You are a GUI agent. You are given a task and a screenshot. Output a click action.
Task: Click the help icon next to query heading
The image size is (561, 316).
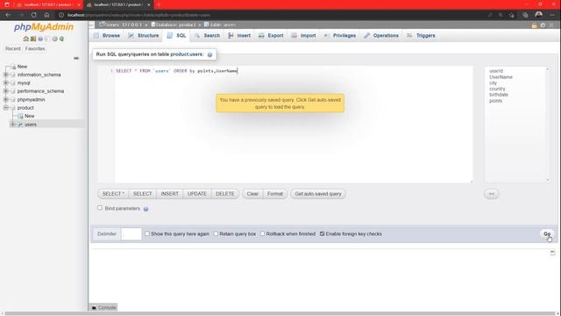209,54
